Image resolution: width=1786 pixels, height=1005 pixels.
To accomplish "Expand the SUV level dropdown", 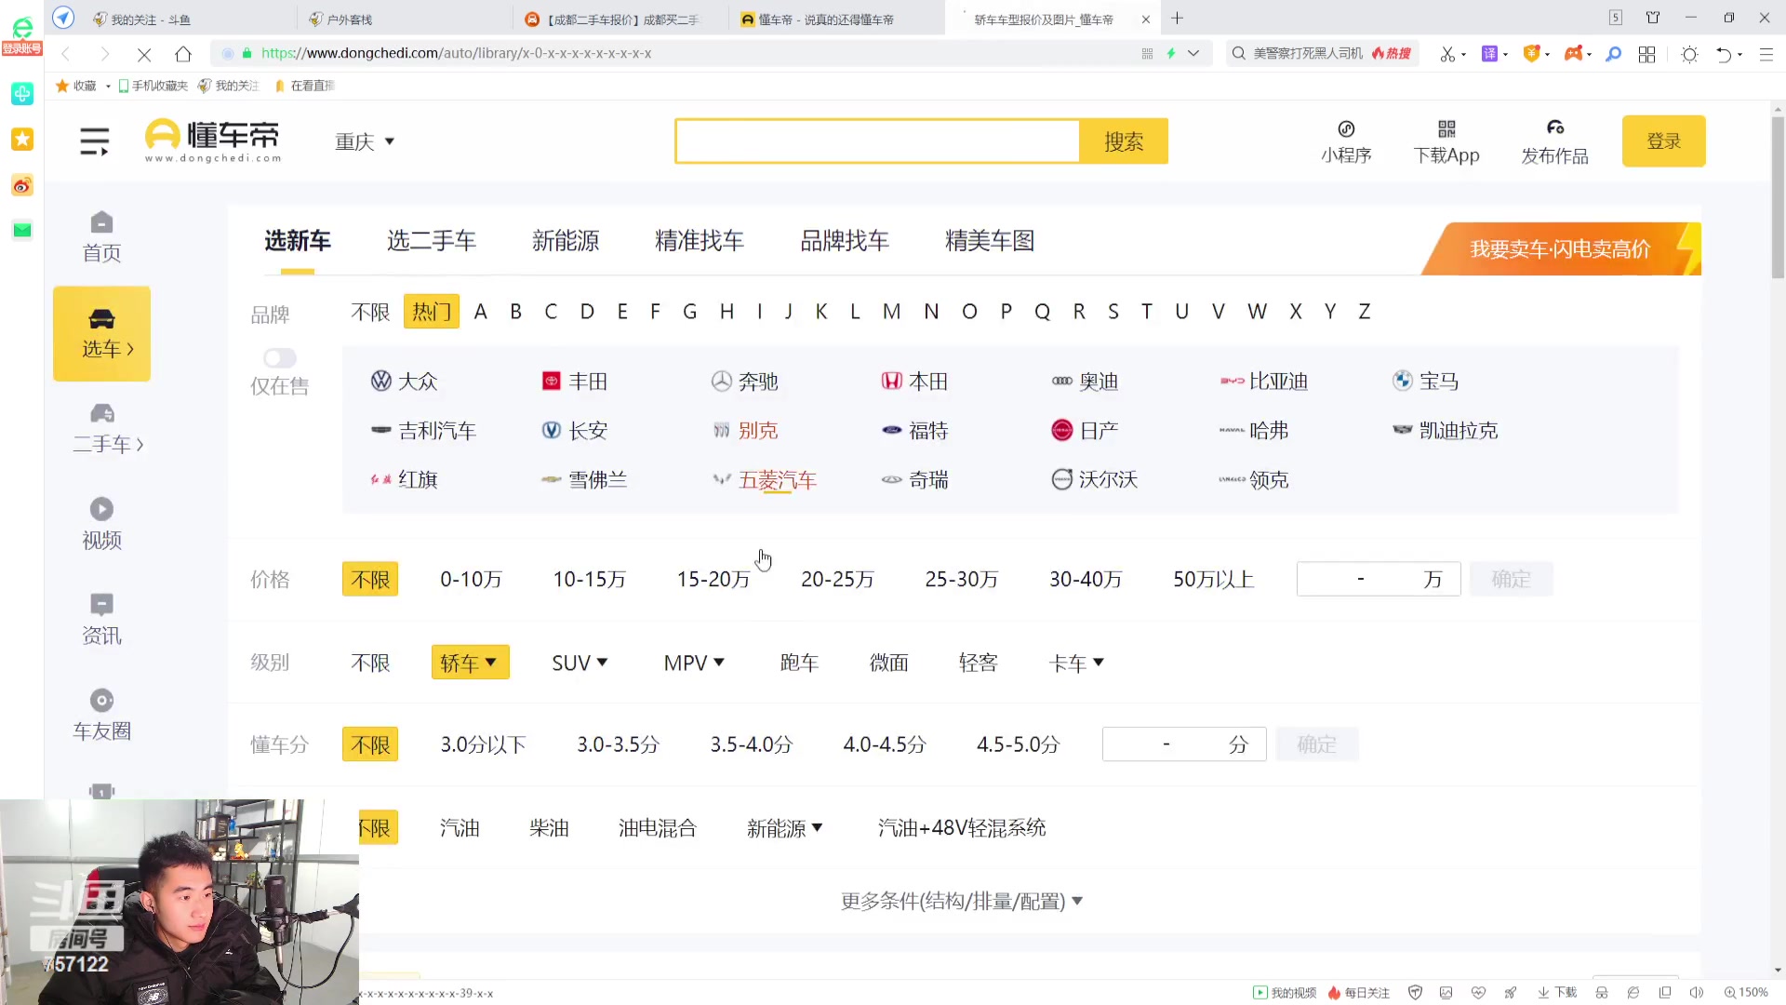I will click(580, 662).
